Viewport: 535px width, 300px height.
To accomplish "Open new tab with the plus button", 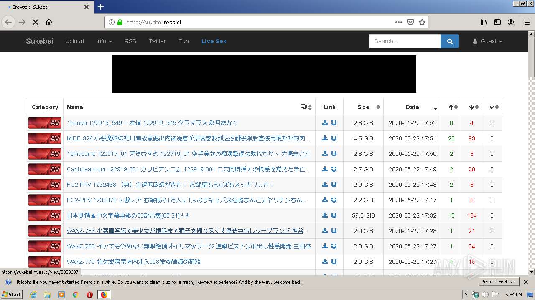I will [x=101, y=7].
